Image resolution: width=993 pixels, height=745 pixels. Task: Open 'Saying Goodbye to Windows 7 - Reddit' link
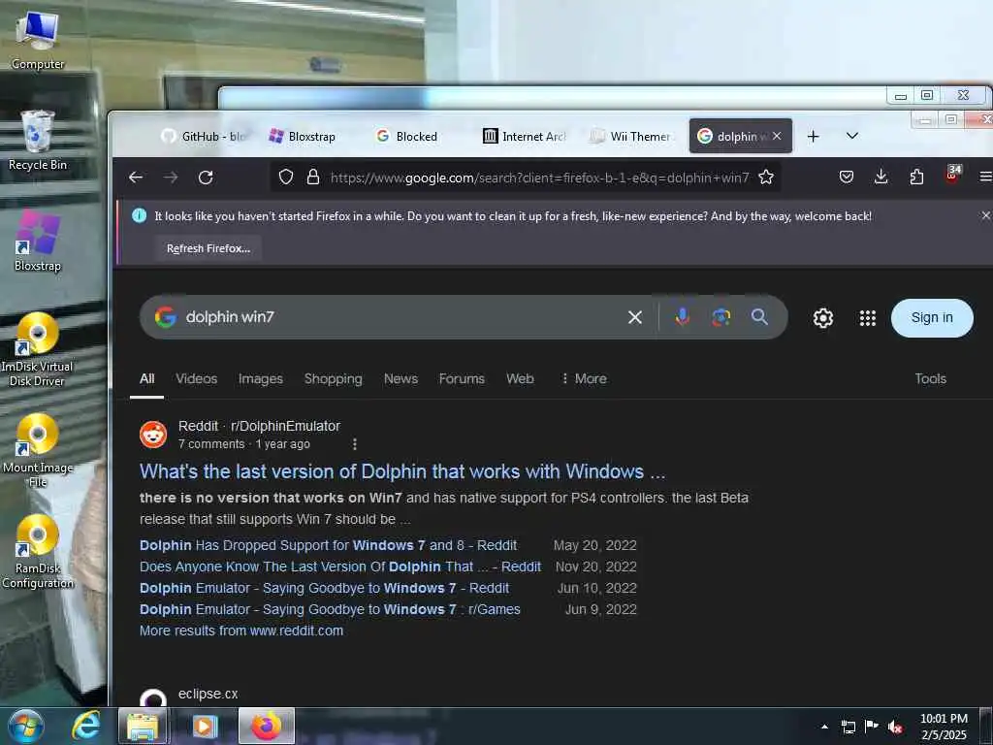324,589
